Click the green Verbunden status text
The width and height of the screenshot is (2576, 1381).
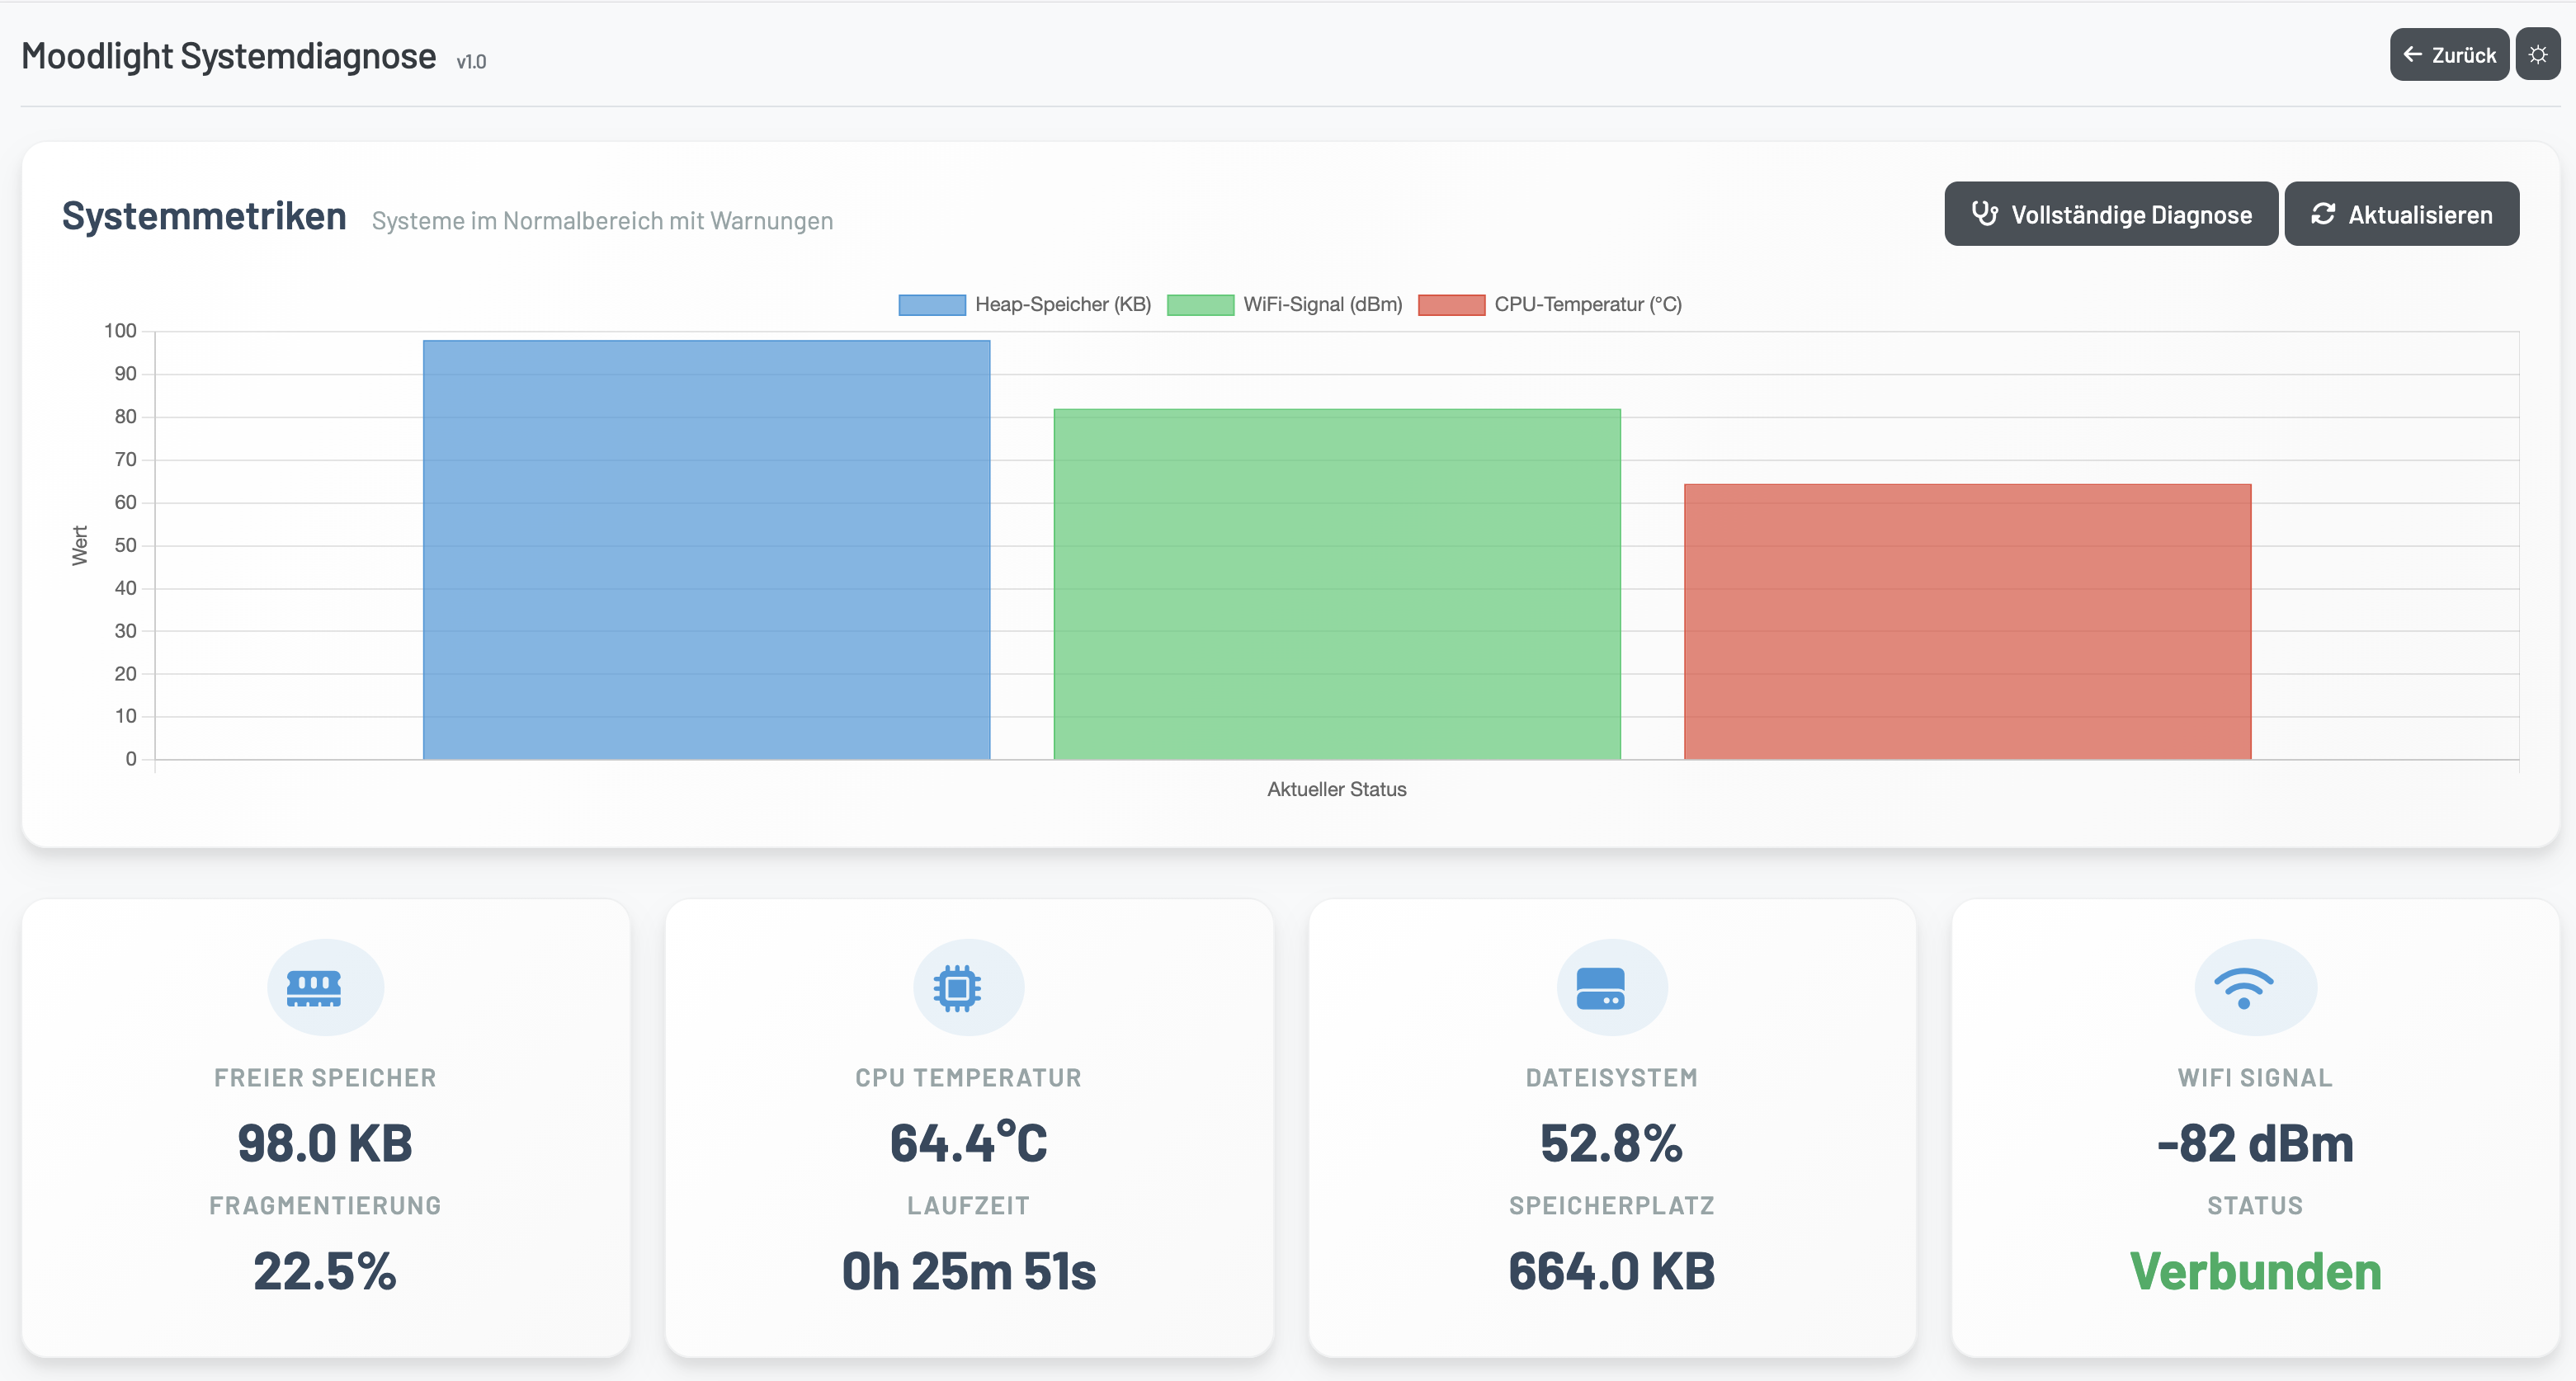2253,1271
